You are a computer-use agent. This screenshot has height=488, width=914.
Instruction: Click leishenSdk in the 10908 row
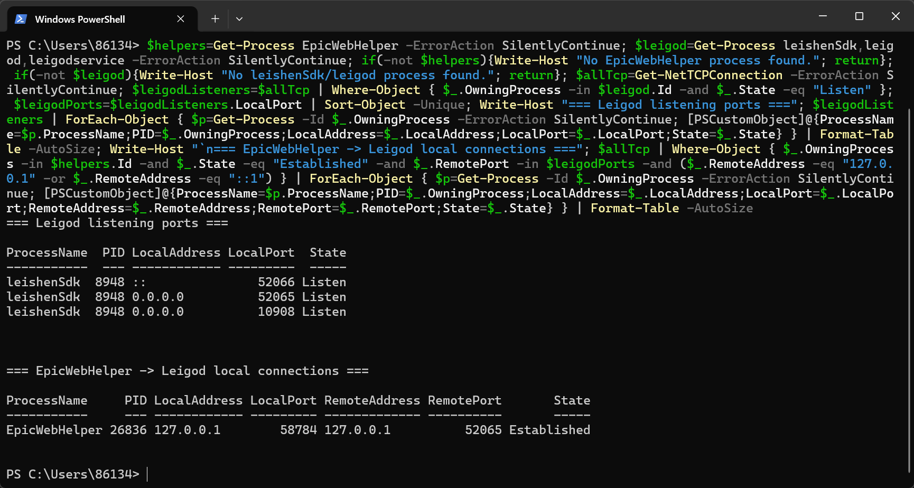[43, 312]
